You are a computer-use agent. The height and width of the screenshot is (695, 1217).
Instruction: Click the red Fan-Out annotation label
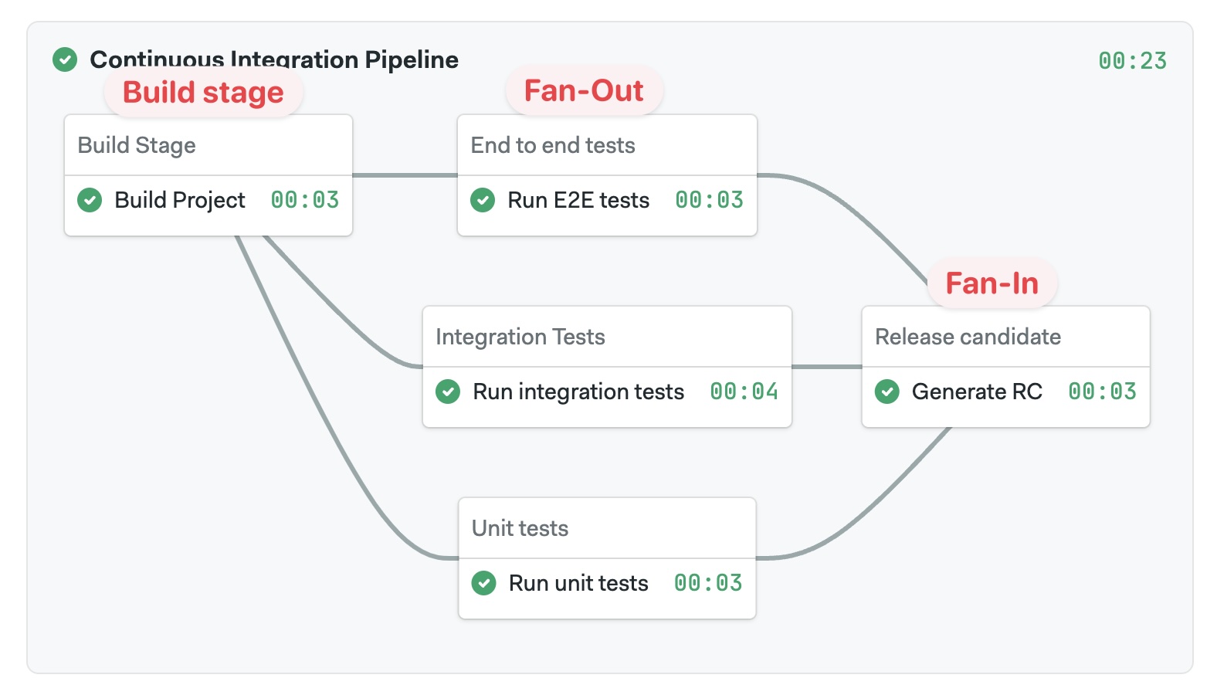584,91
